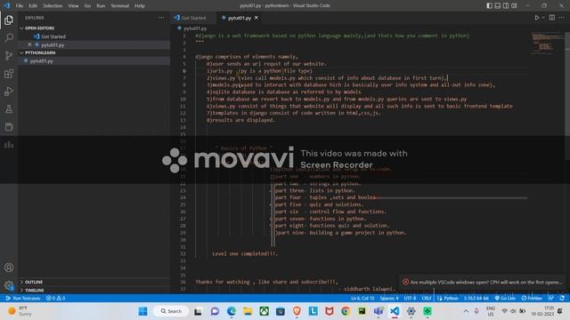Click the errors and warnings status indicator
This screenshot has height=320, width=570.
pyautogui.click(x=55, y=299)
